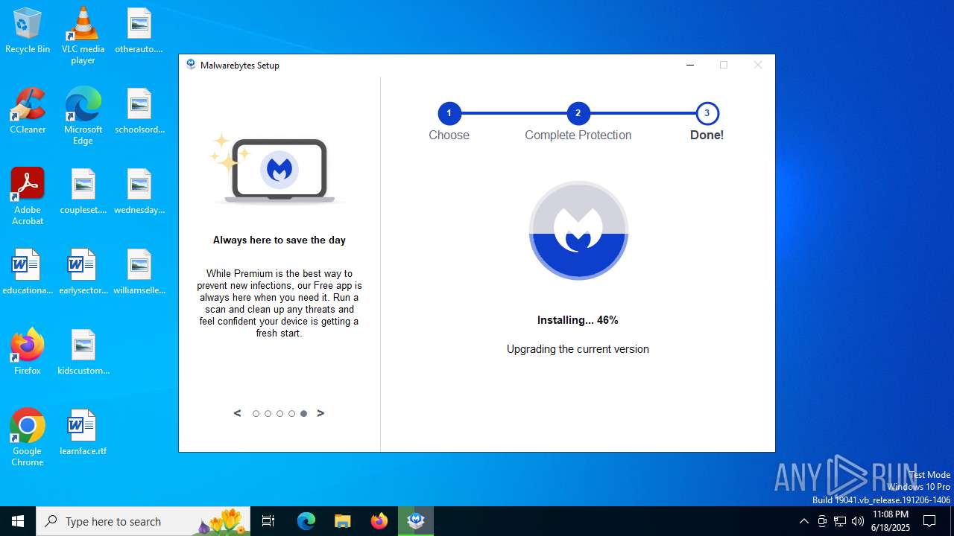
Task: Select Microsoft Edge desktop shortcut
Action: 83,115
